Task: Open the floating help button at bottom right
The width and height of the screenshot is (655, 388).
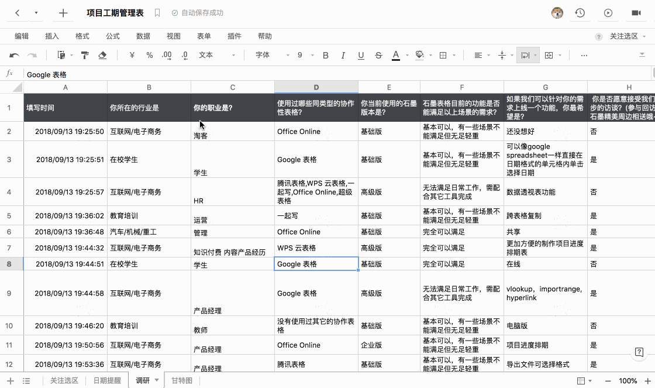Action: [x=639, y=352]
